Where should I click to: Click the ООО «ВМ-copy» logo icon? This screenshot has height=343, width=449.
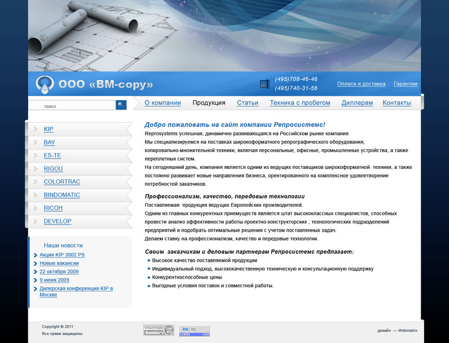(x=44, y=83)
